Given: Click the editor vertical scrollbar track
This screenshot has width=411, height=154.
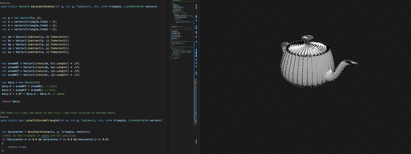Looking at the screenshot, I should pos(196,77).
